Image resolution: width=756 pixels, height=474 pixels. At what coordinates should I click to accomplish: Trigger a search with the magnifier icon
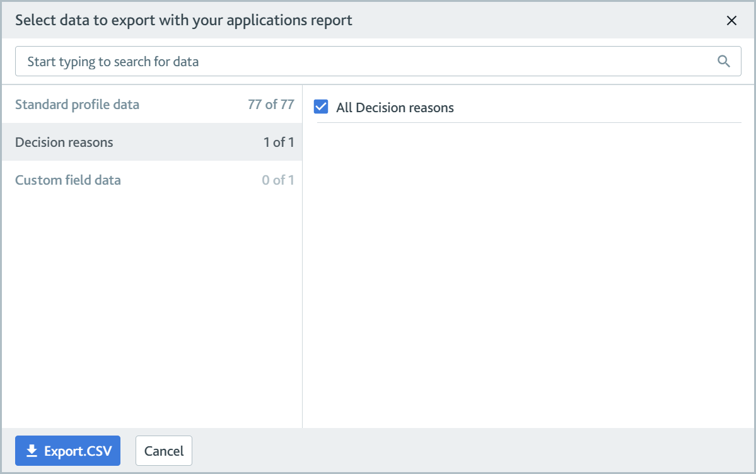[723, 61]
